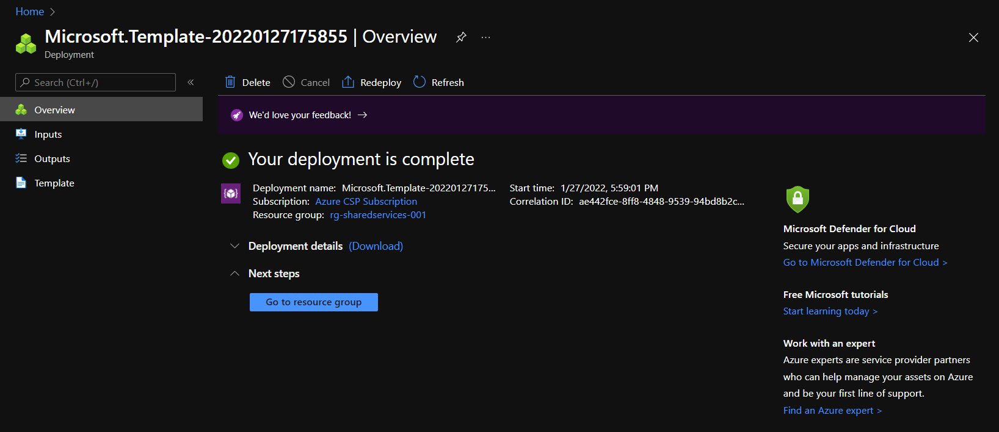This screenshot has height=432, width=999.
Task: Click the purple deployment resource icon
Action: (x=231, y=194)
